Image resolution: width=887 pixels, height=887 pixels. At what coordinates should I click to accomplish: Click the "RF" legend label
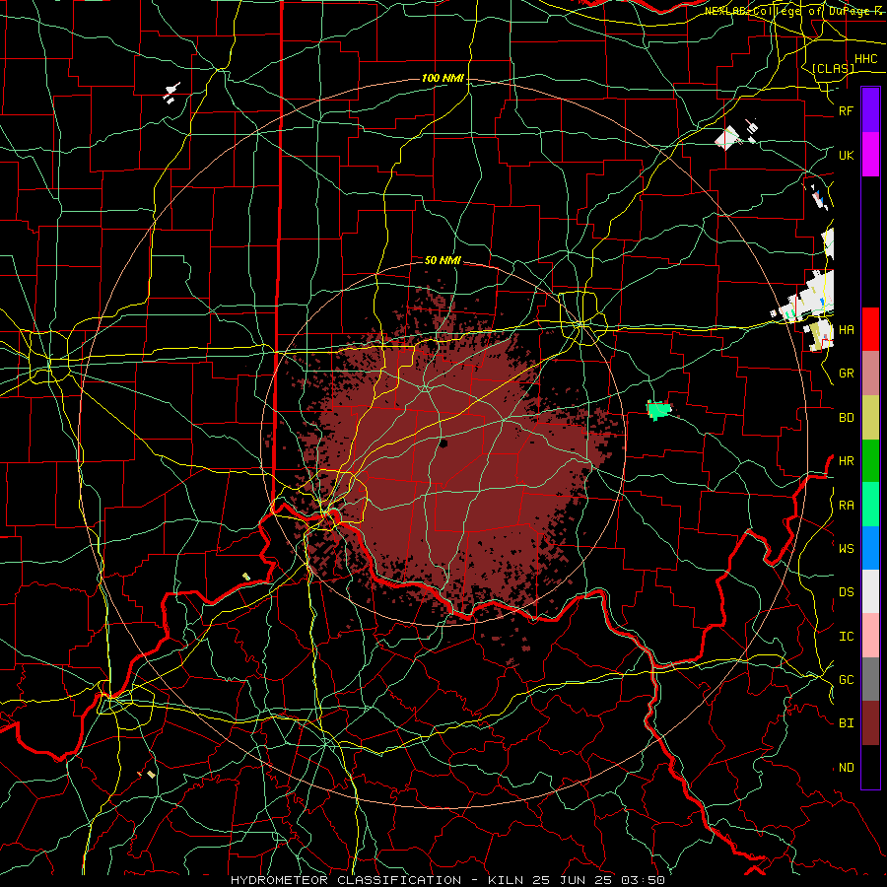[846, 111]
